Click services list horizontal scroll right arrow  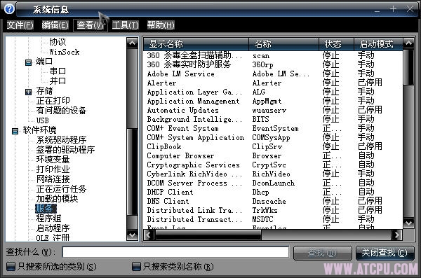(396, 235)
